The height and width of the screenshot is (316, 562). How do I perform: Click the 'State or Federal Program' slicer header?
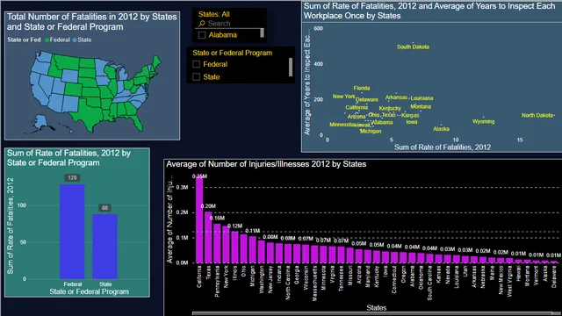pyautogui.click(x=232, y=53)
